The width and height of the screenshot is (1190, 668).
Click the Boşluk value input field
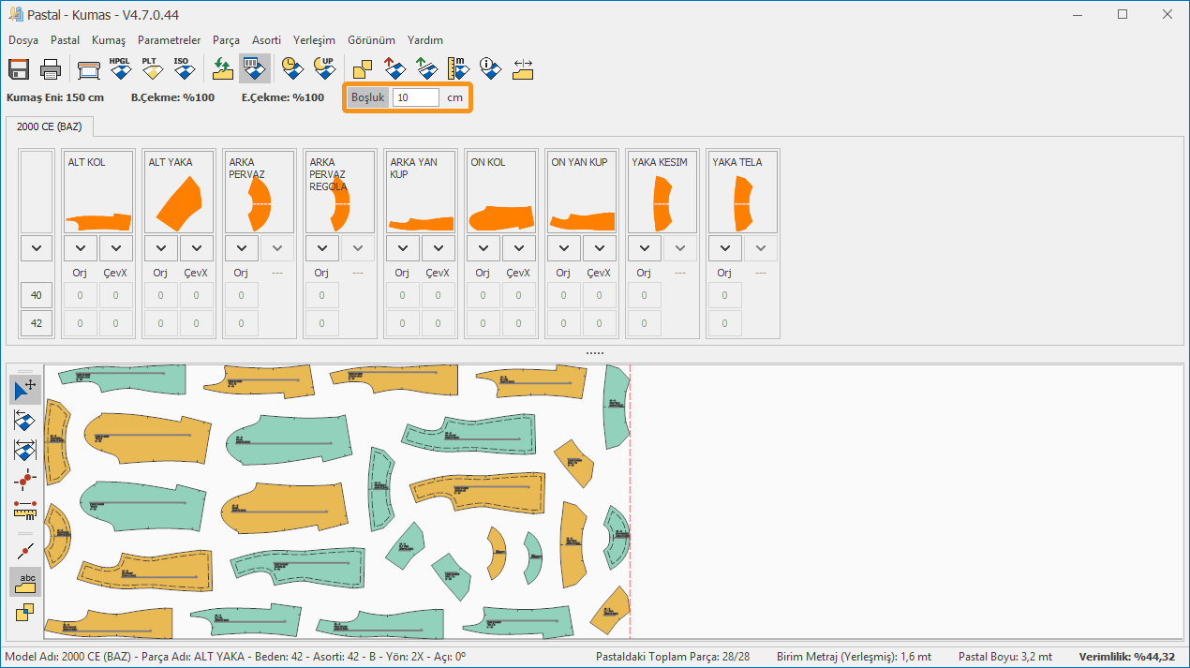click(x=415, y=97)
